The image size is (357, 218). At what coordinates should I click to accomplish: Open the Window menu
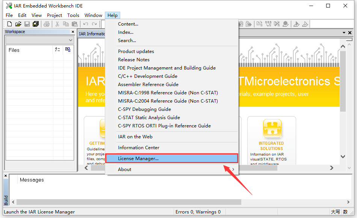93,15
